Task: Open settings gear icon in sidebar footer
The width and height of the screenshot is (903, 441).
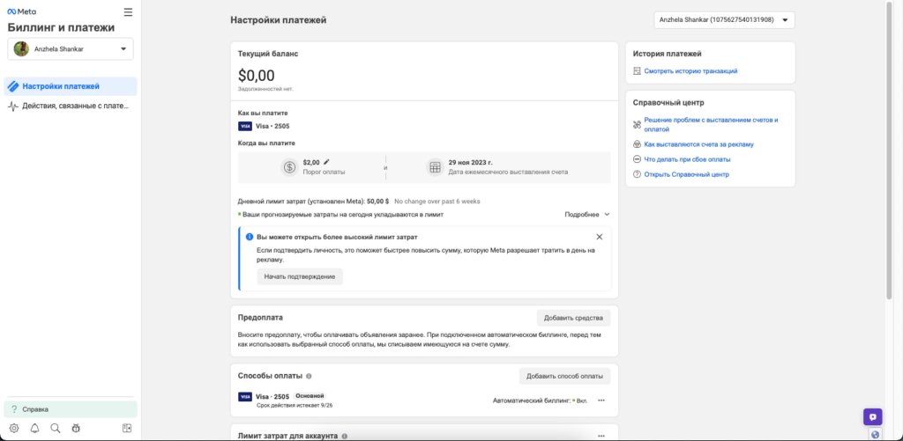Action: click(14, 428)
